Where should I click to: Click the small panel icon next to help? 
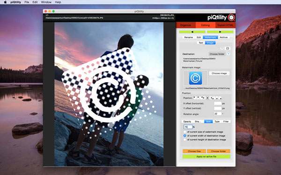click(x=228, y=49)
